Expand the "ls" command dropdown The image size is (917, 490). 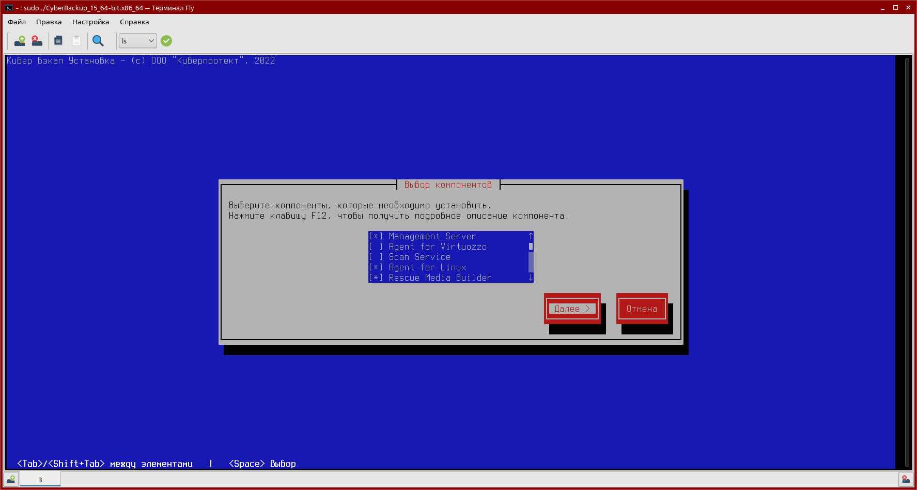tap(138, 41)
